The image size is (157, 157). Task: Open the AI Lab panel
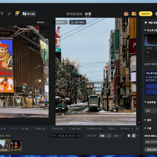tap(29, 14)
